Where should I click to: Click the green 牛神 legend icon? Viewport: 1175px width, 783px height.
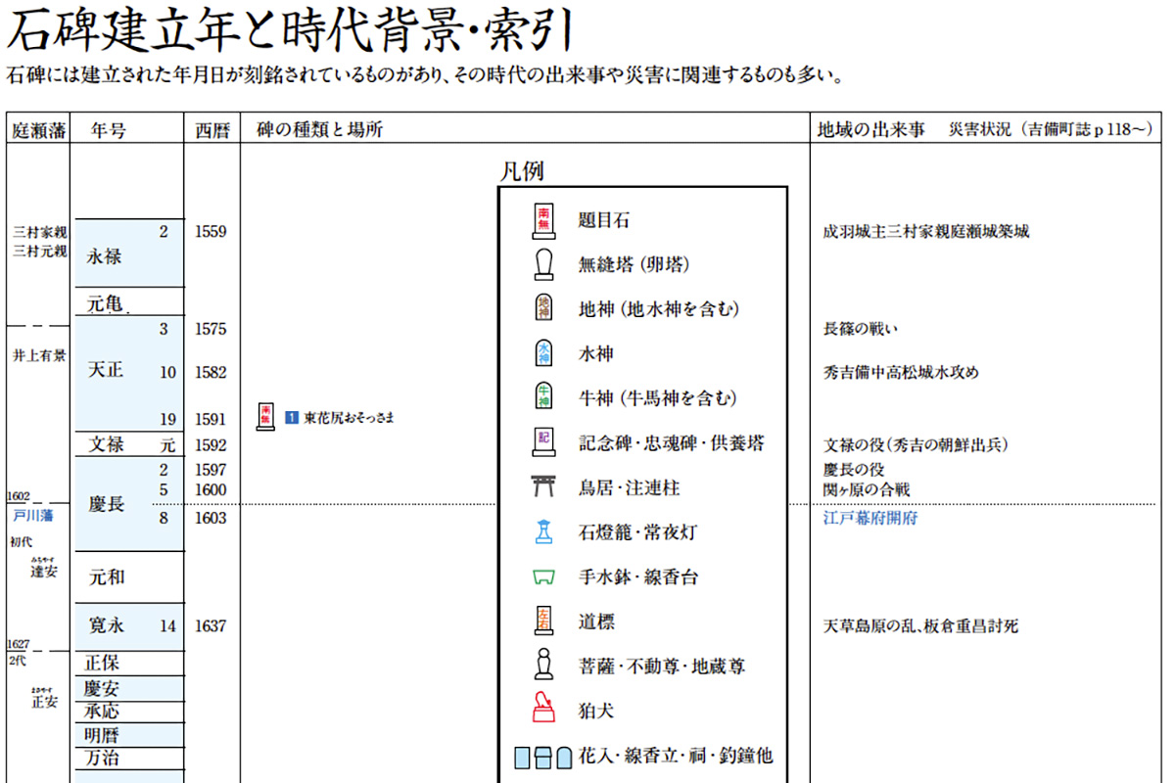tap(543, 397)
